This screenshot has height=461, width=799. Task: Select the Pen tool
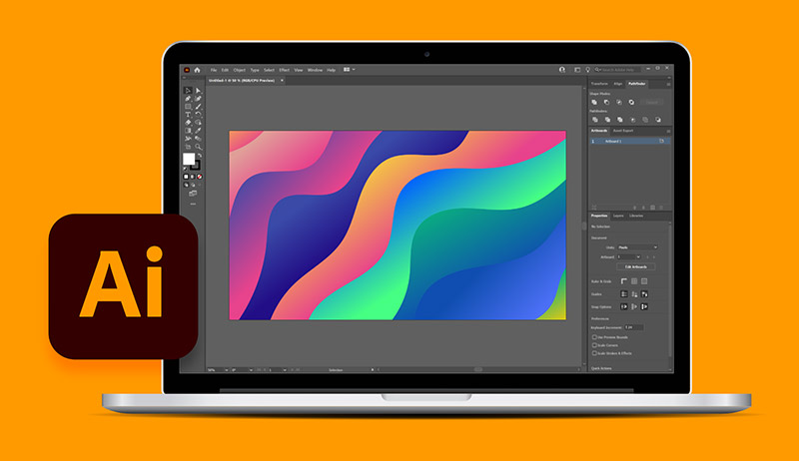click(x=188, y=99)
